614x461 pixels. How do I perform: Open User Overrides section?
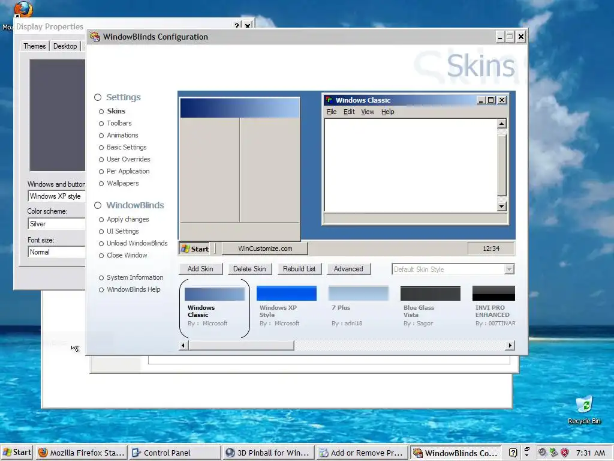click(x=128, y=159)
